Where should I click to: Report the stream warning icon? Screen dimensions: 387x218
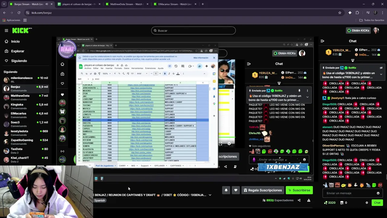pyautogui.click(x=309, y=200)
